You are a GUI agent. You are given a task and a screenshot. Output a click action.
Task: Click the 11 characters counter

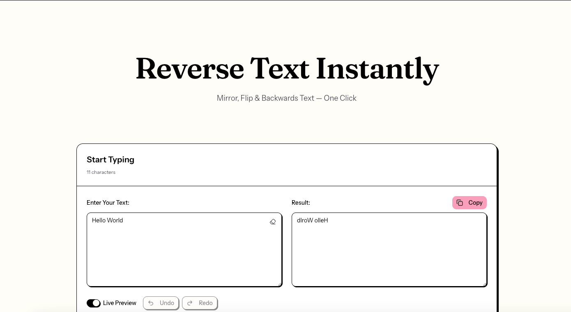point(101,172)
